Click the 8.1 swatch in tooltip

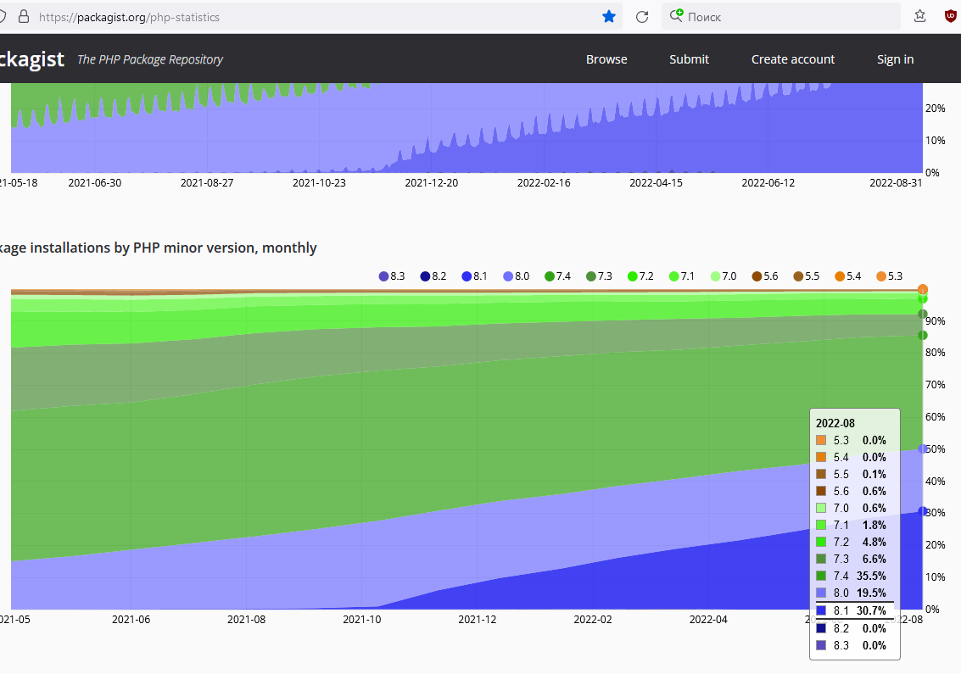[821, 611]
